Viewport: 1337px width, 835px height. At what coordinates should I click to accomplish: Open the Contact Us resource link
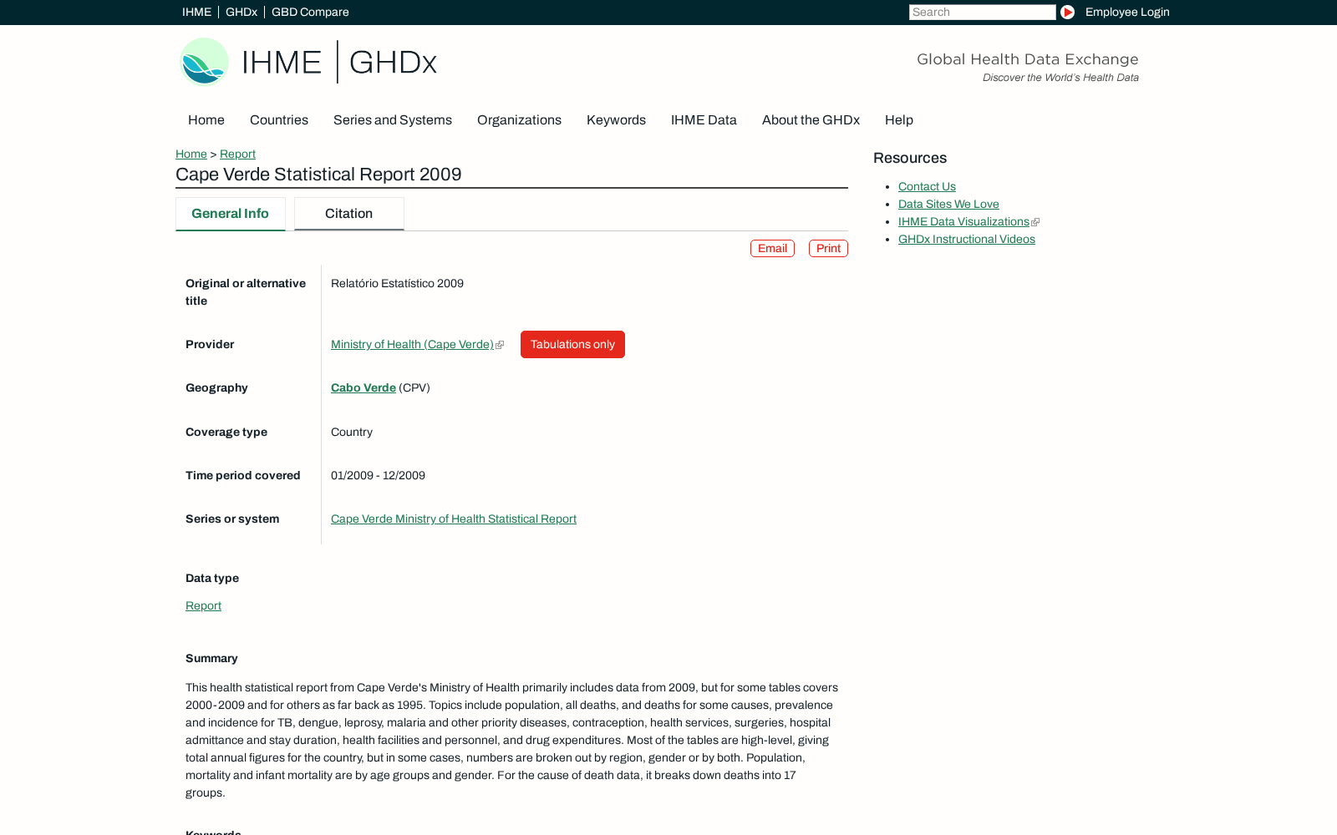[927, 186]
